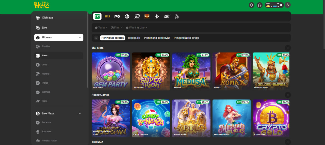
Task: Open the Tema filter dropdown
Action: 101,28
